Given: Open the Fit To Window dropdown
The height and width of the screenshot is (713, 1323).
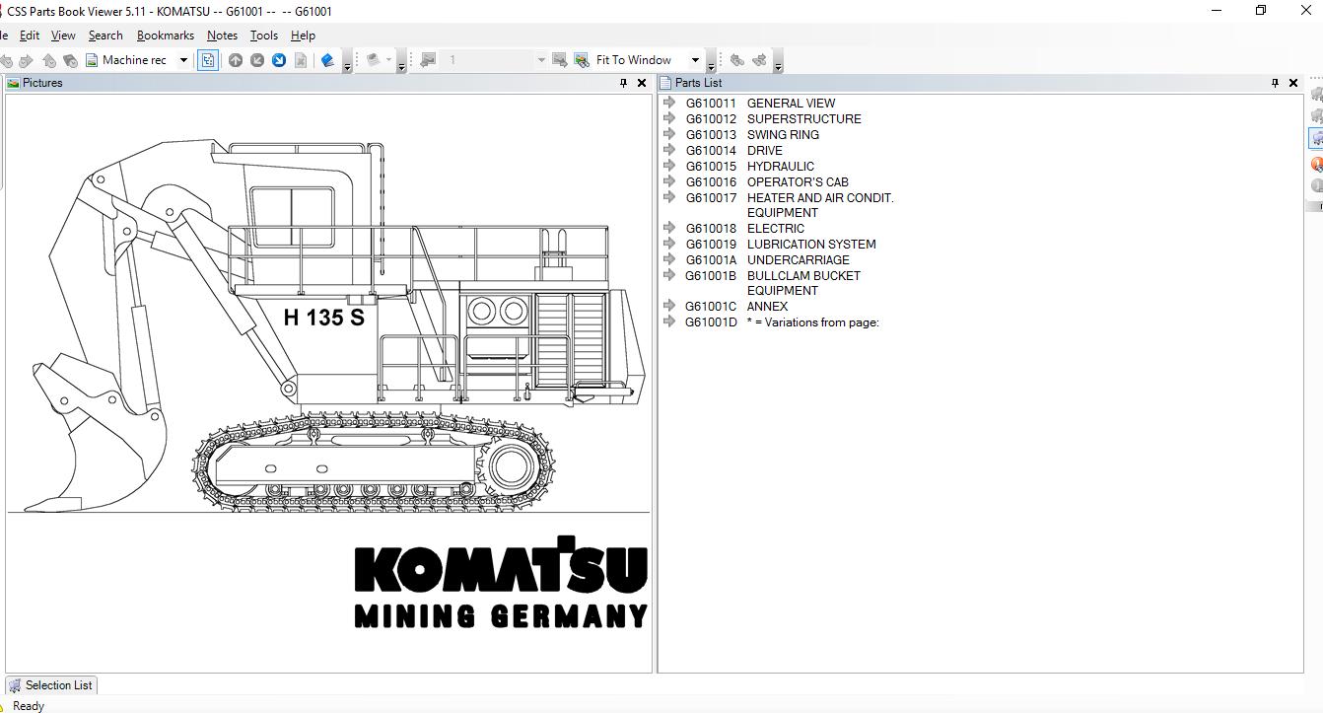Looking at the screenshot, I should 696,59.
